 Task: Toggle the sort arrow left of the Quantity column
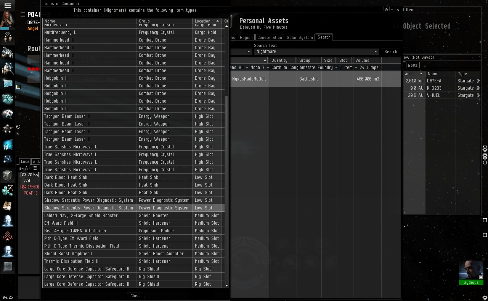pos(265,60)
